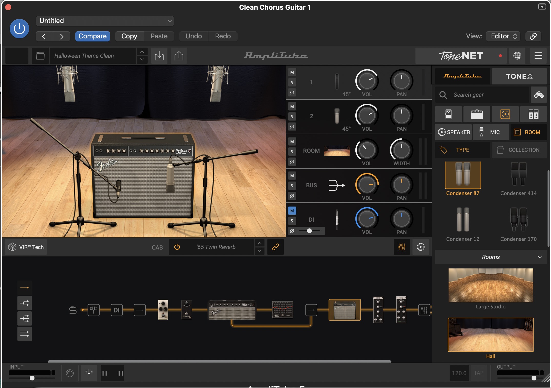Open the Untitled preset dropdown
This screenshot has width=551, height=388.
[x=105, y=21]
